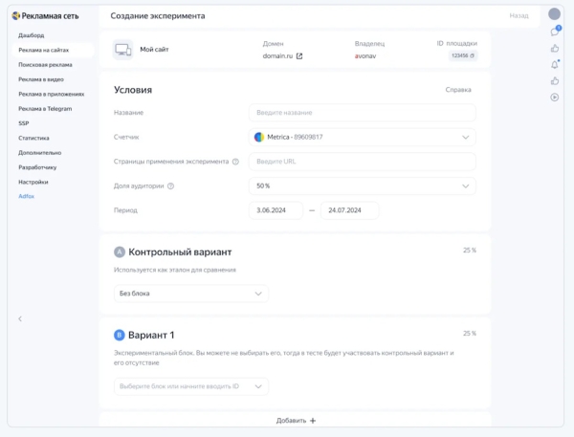This screenshot has width=574, height=437.
Task: Open the chat messages icon with badge
Action: (554, 32)
